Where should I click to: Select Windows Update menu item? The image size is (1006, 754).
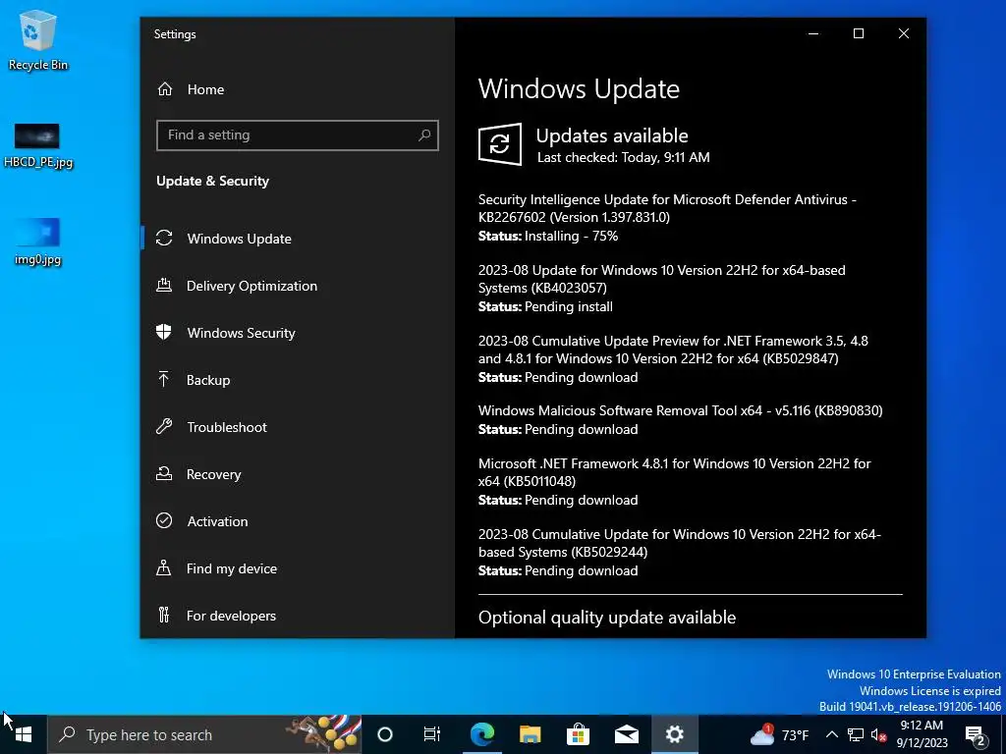point(298,239)
